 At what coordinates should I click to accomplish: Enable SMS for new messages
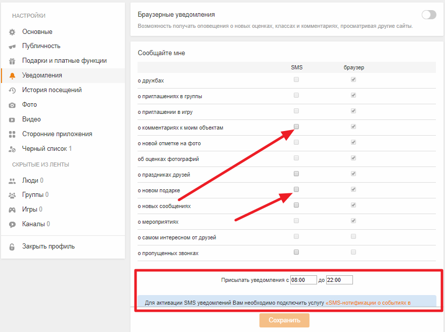296,205
